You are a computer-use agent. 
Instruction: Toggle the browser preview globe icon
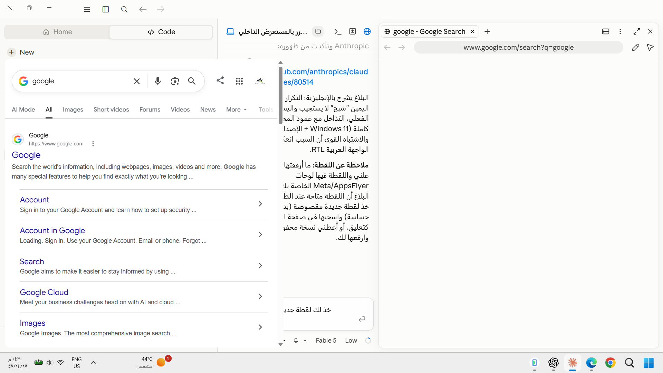[367, 31]
